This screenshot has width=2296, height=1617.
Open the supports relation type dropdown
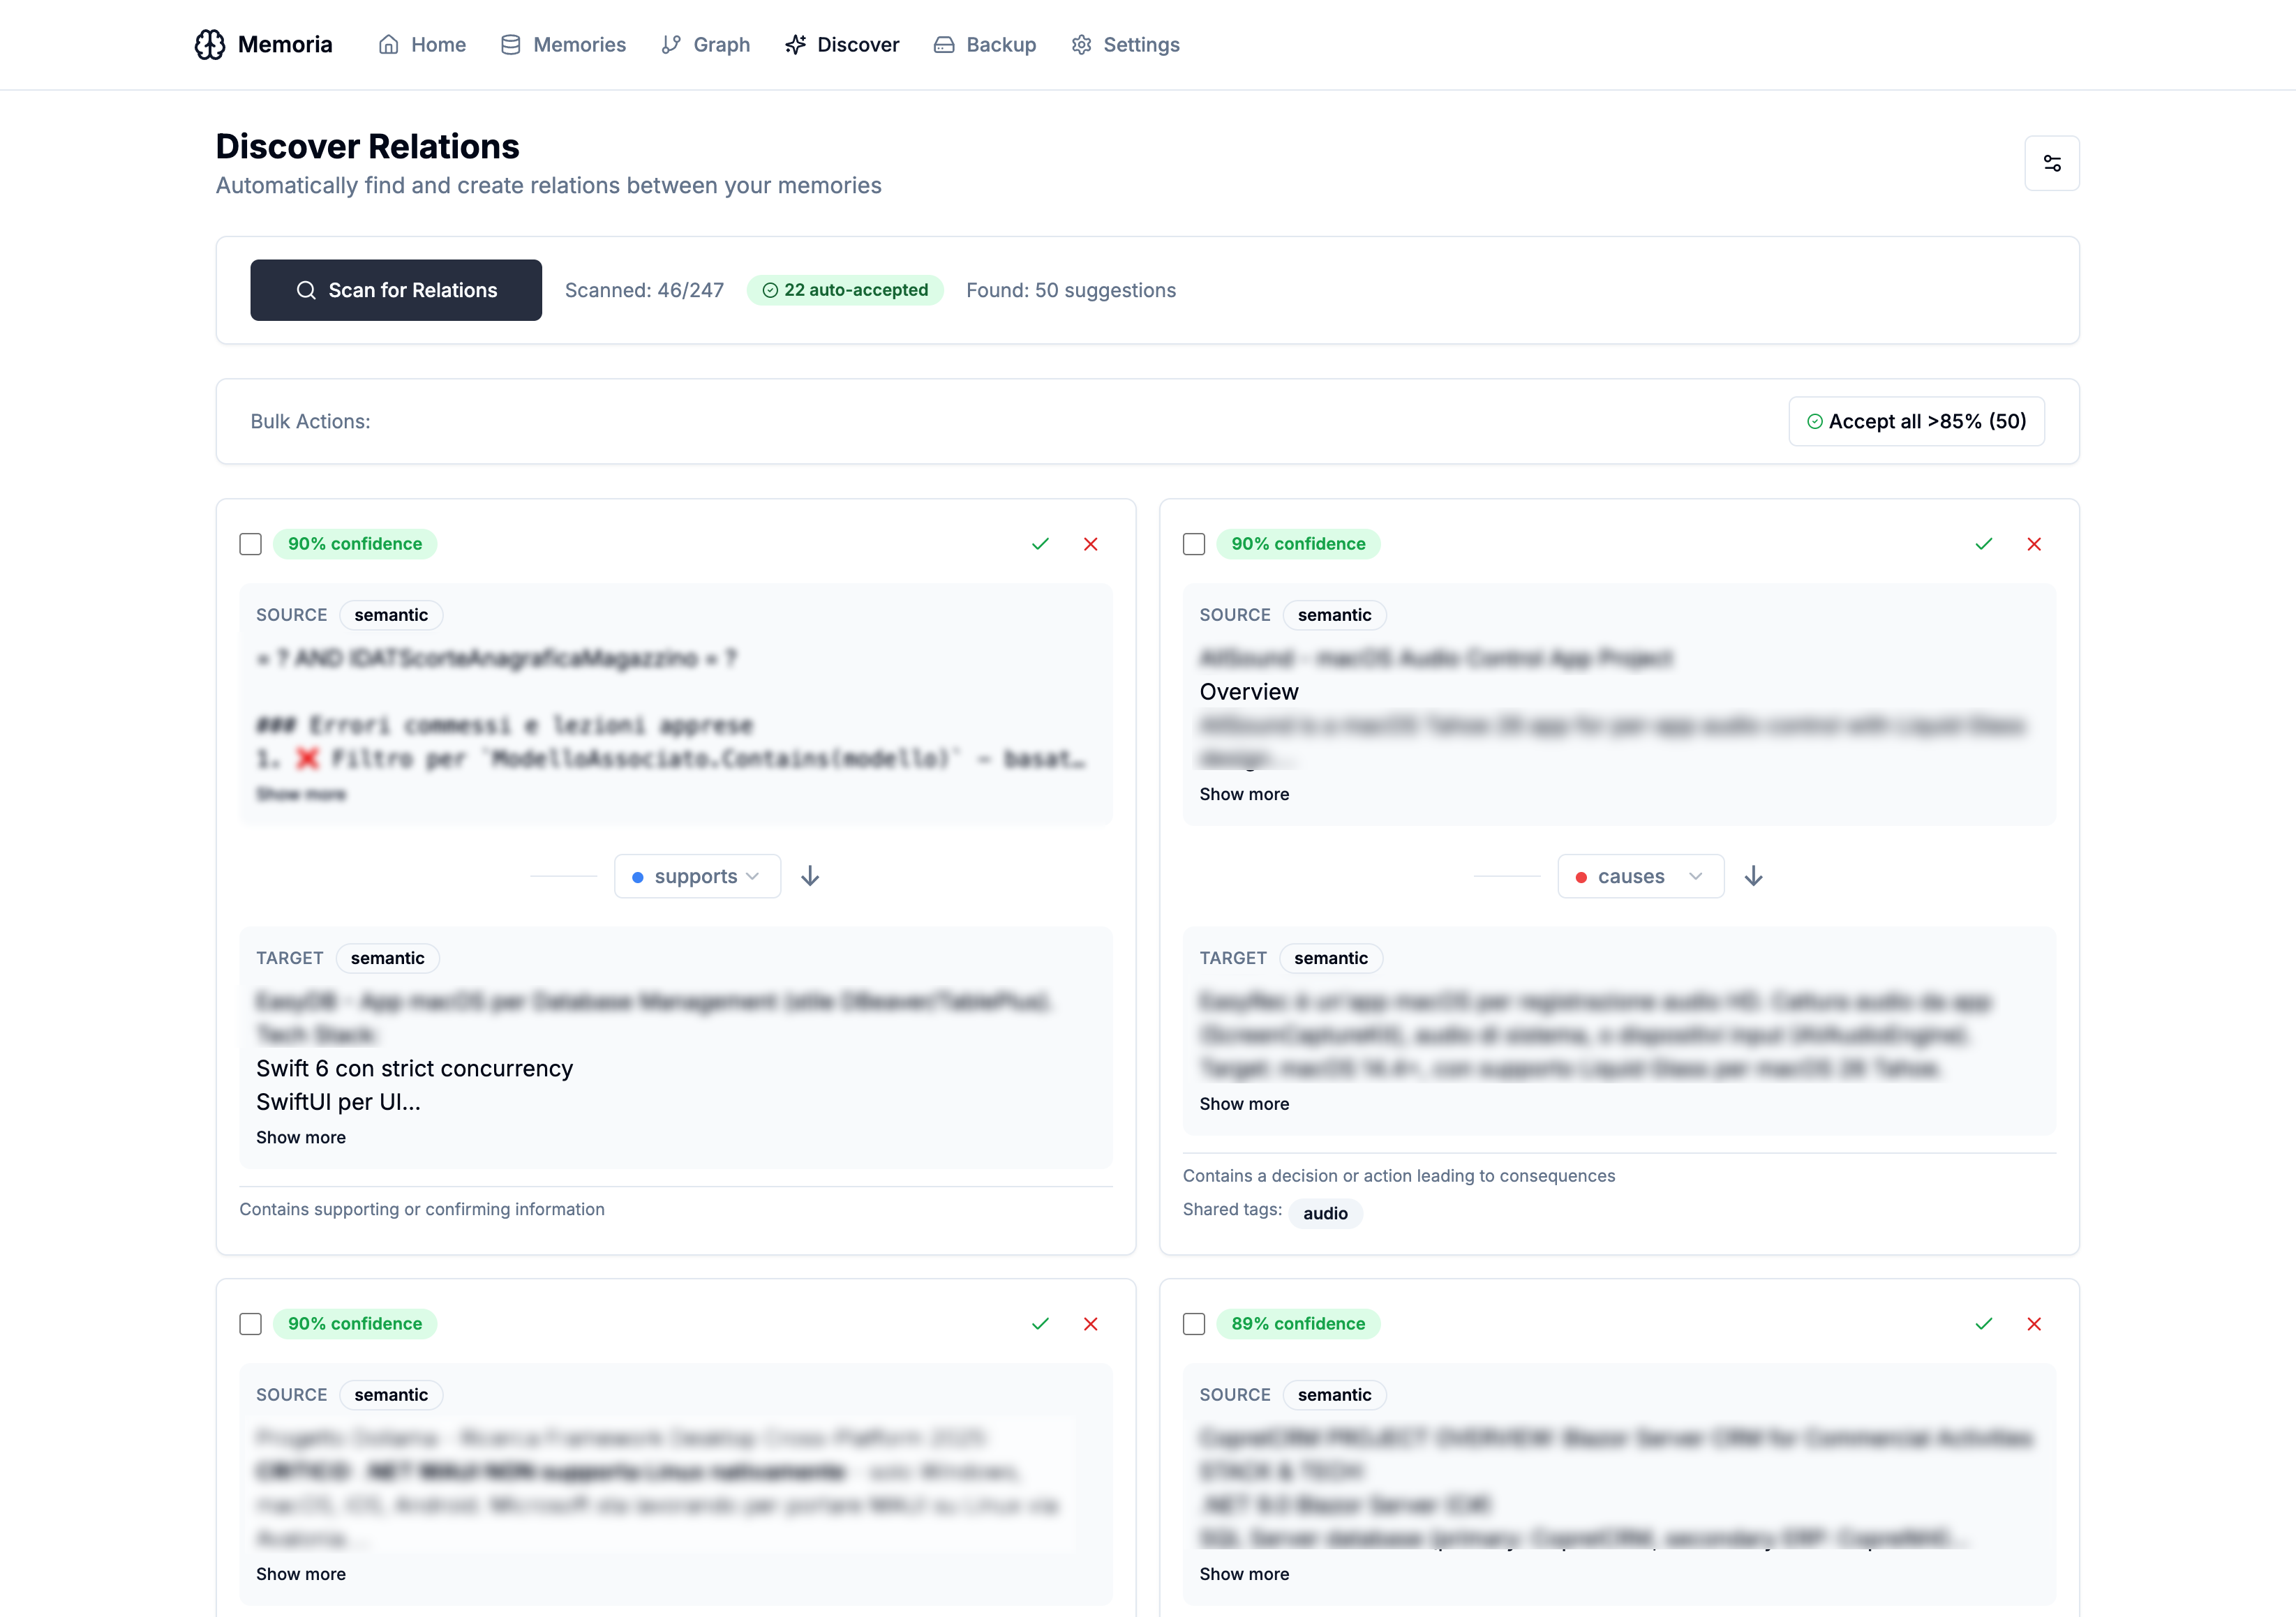tap(697, 876)
